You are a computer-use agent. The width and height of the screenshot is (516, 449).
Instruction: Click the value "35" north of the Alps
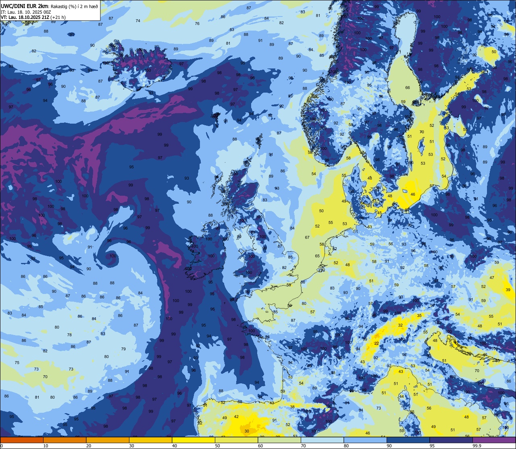click(x=419, y=315)
